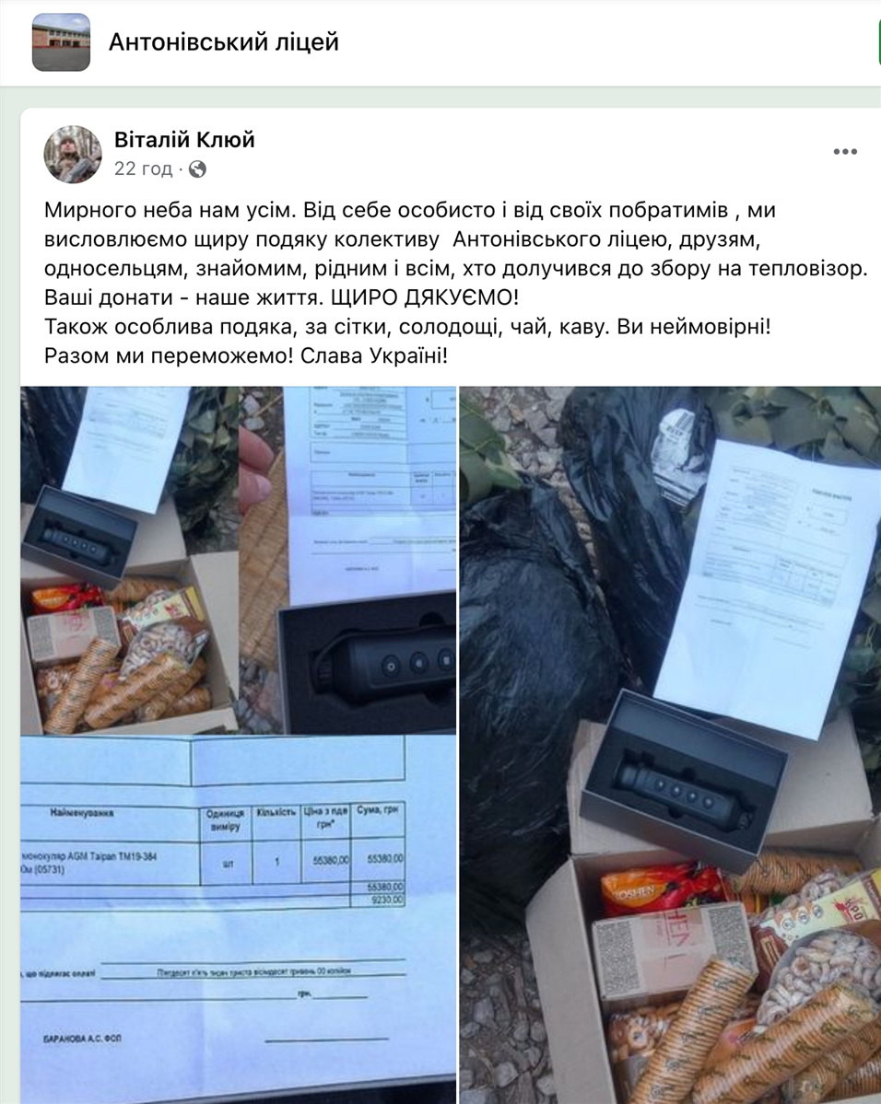Open Віталій Клюй profile picture
The width and height of the screenshot is (881, 1104).
tap(73, 154)
